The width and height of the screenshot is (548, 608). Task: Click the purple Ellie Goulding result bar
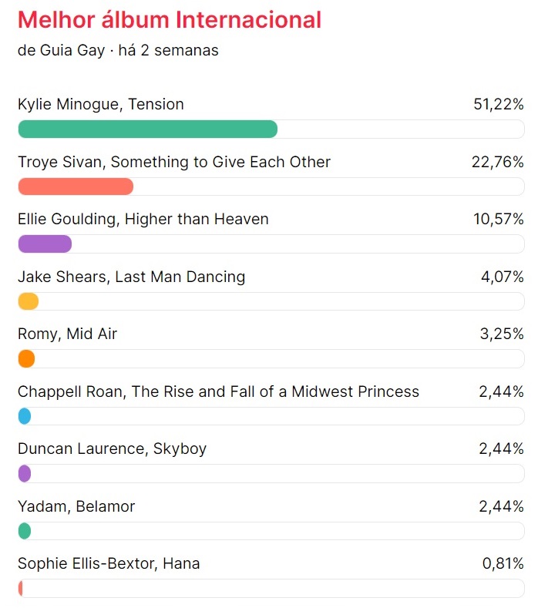tap(45, 244)
